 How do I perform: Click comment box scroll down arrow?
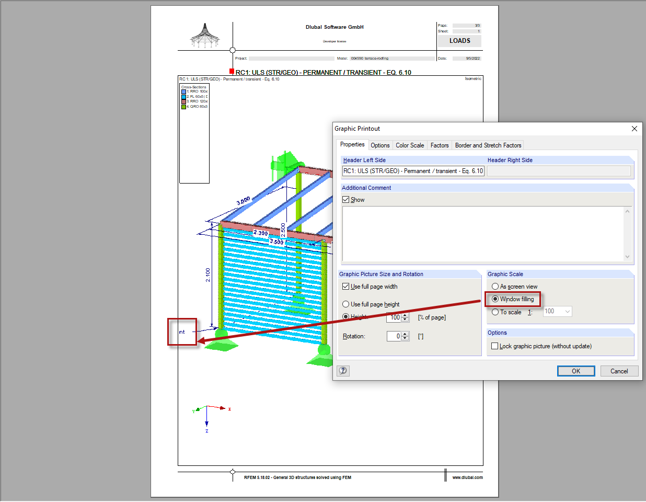tap(627, 257)
